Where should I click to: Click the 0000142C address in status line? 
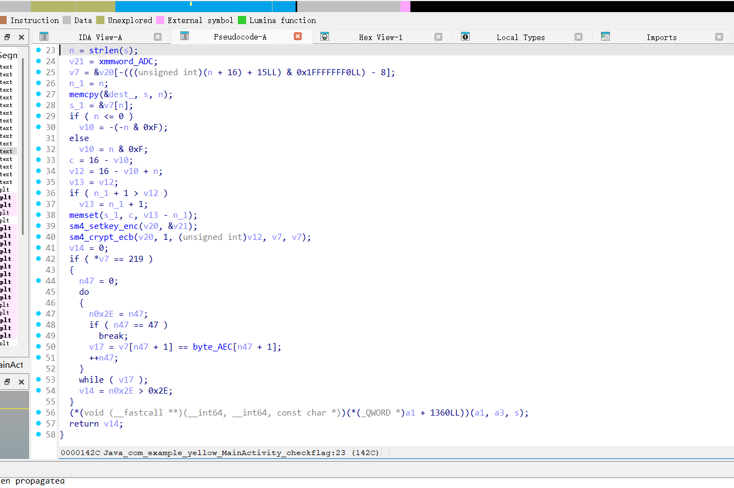pos(80,453)
